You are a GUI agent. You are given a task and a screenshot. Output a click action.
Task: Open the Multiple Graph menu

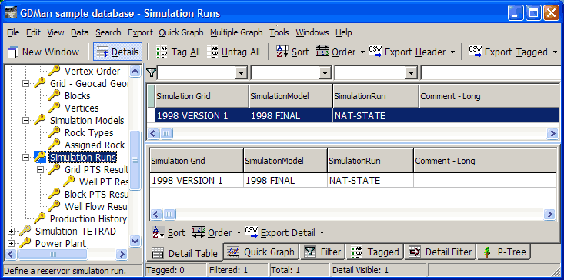236,32
